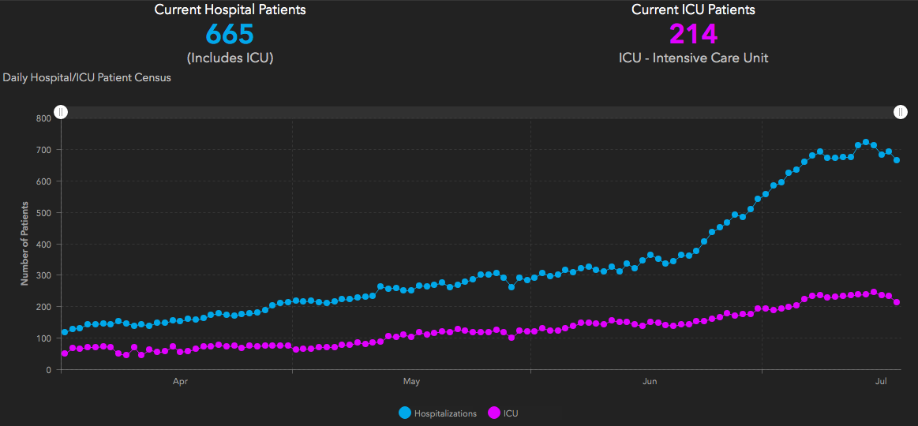This screenshot has width=918, height=426.
Task: Click the Apr label on the x-axis
Action: [x=180, y=382]
